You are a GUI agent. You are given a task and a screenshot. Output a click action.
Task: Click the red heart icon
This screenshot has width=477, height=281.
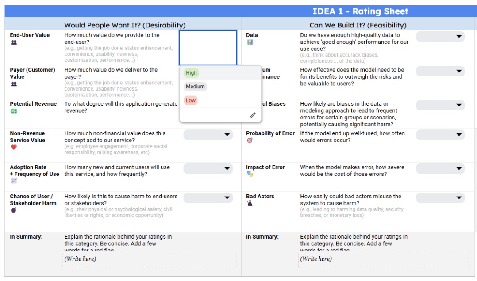point(14,147)
